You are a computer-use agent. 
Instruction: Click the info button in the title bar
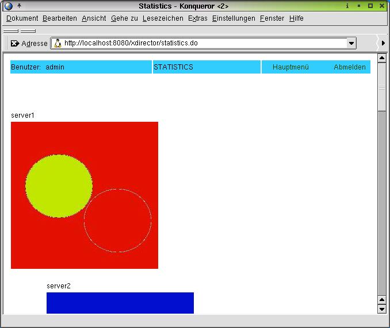pyautogui.click(x=347, y=6)
